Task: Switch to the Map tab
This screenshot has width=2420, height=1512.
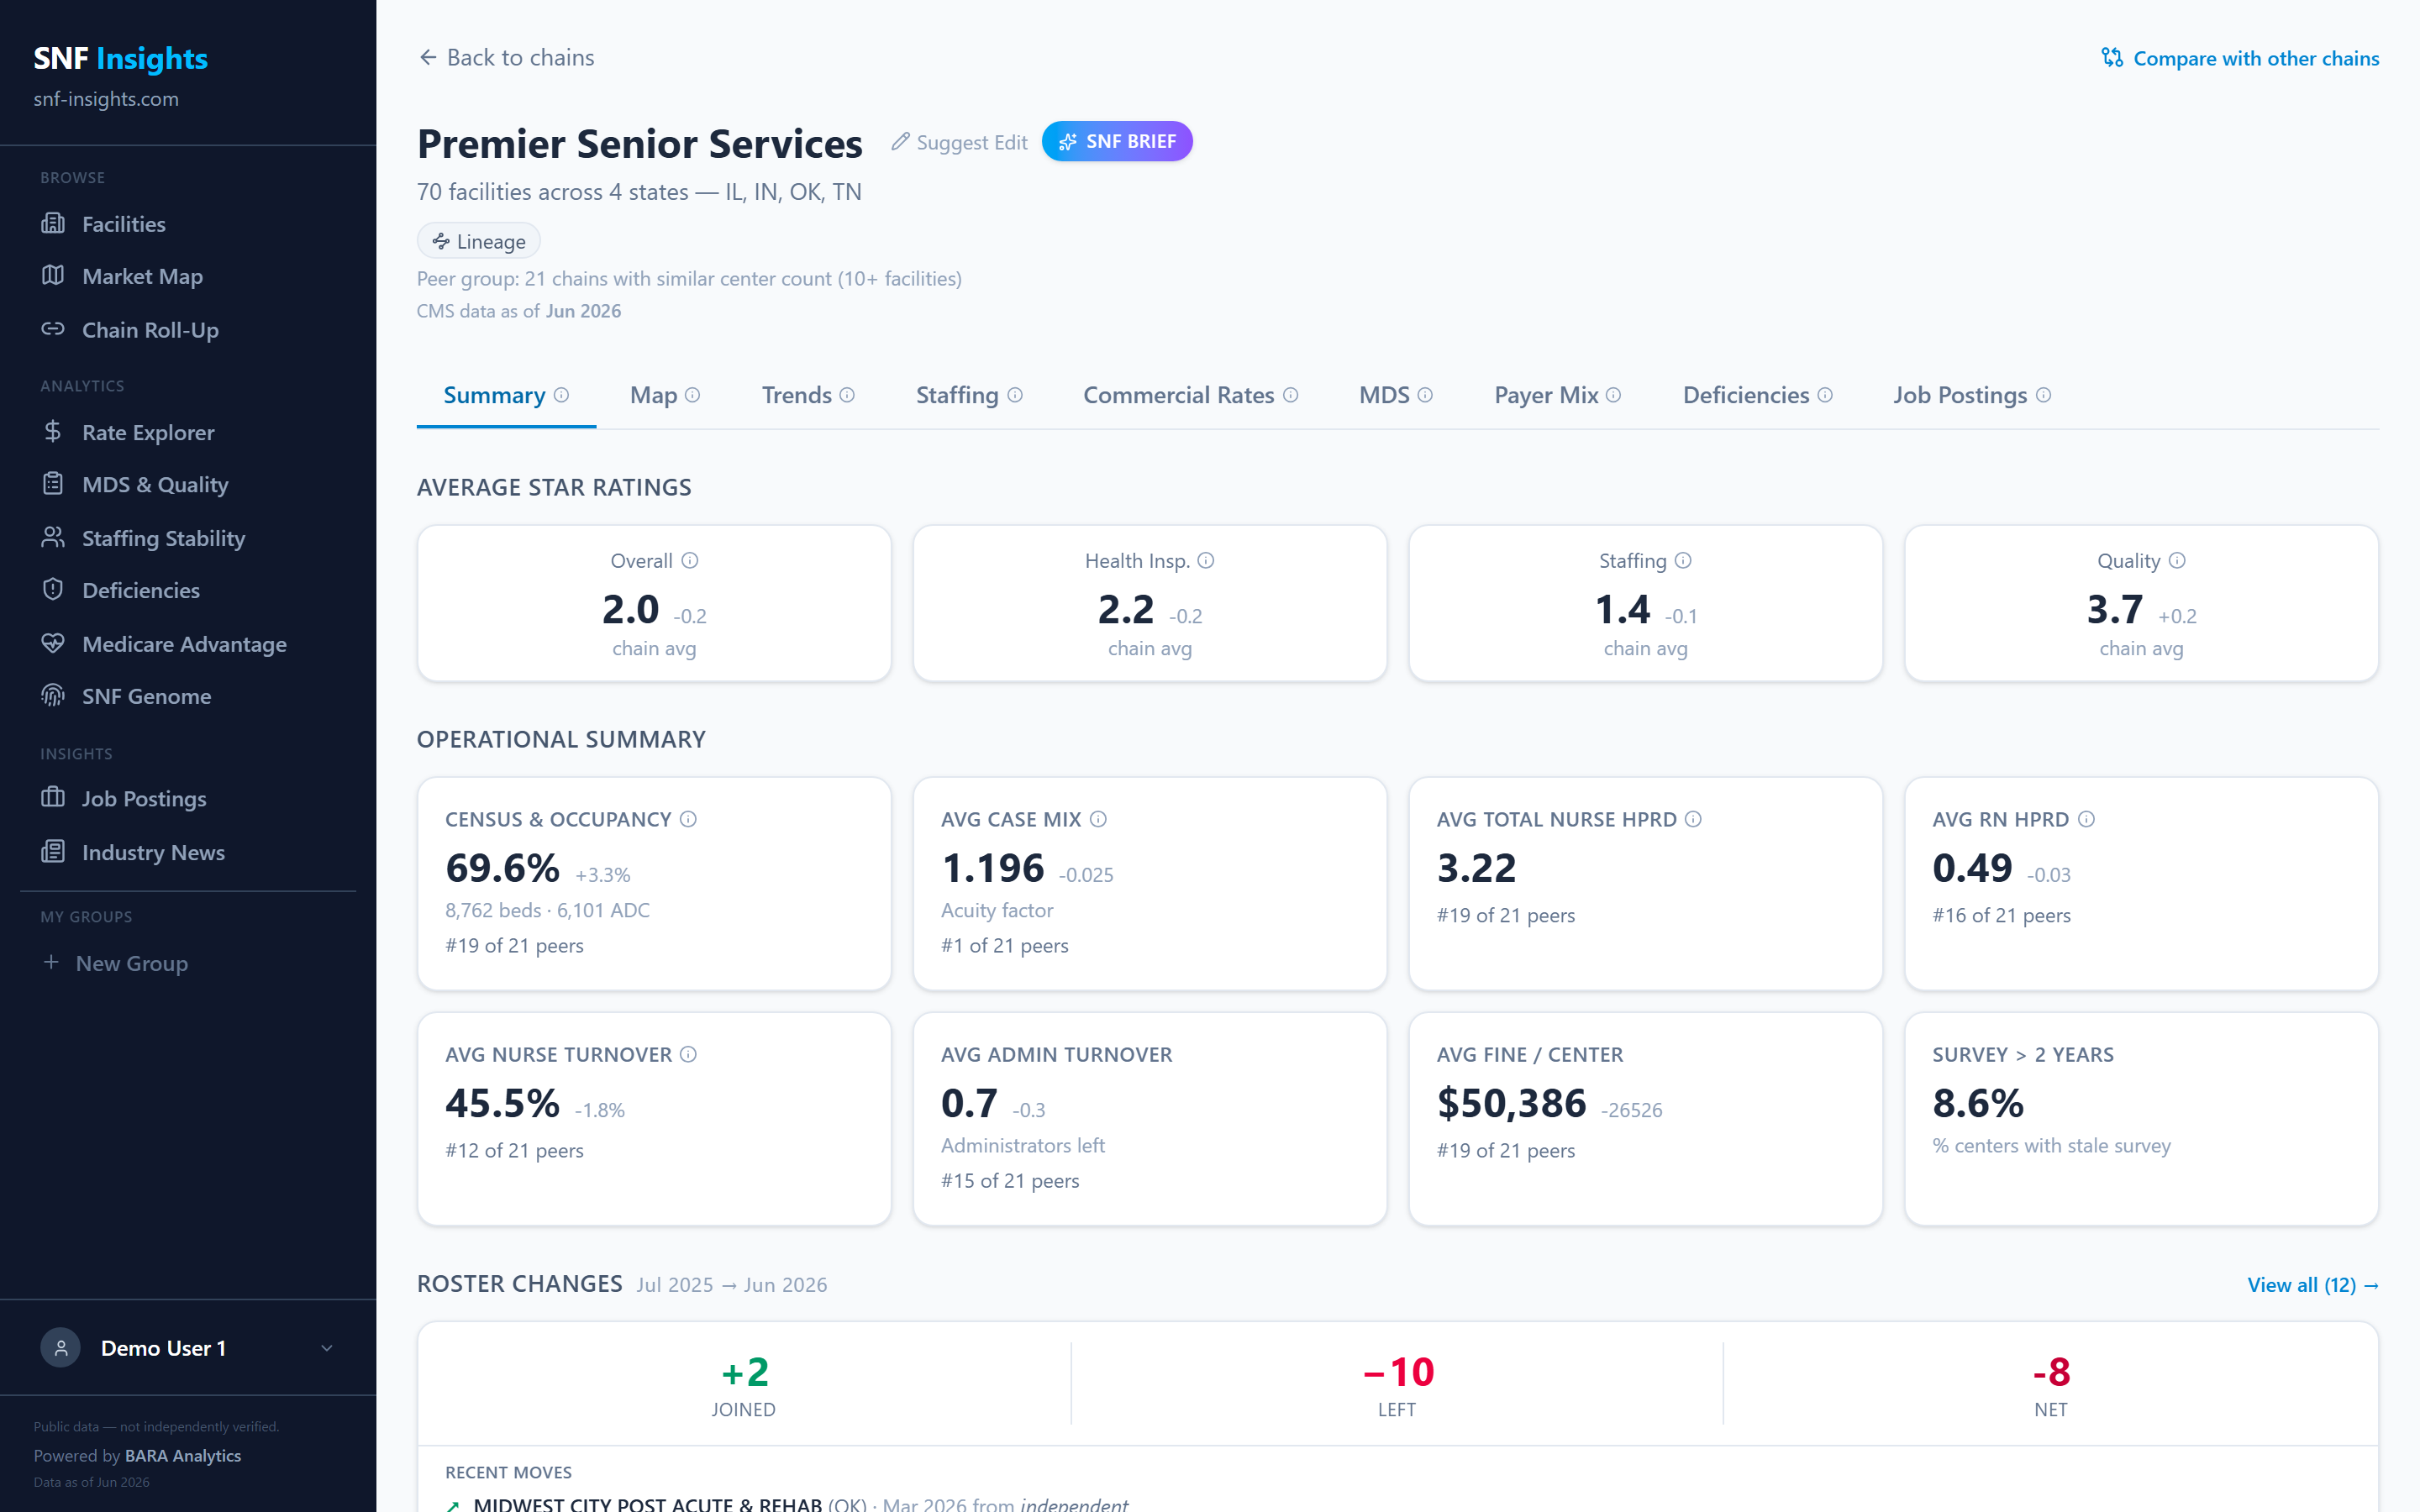Action: (664, 395)
